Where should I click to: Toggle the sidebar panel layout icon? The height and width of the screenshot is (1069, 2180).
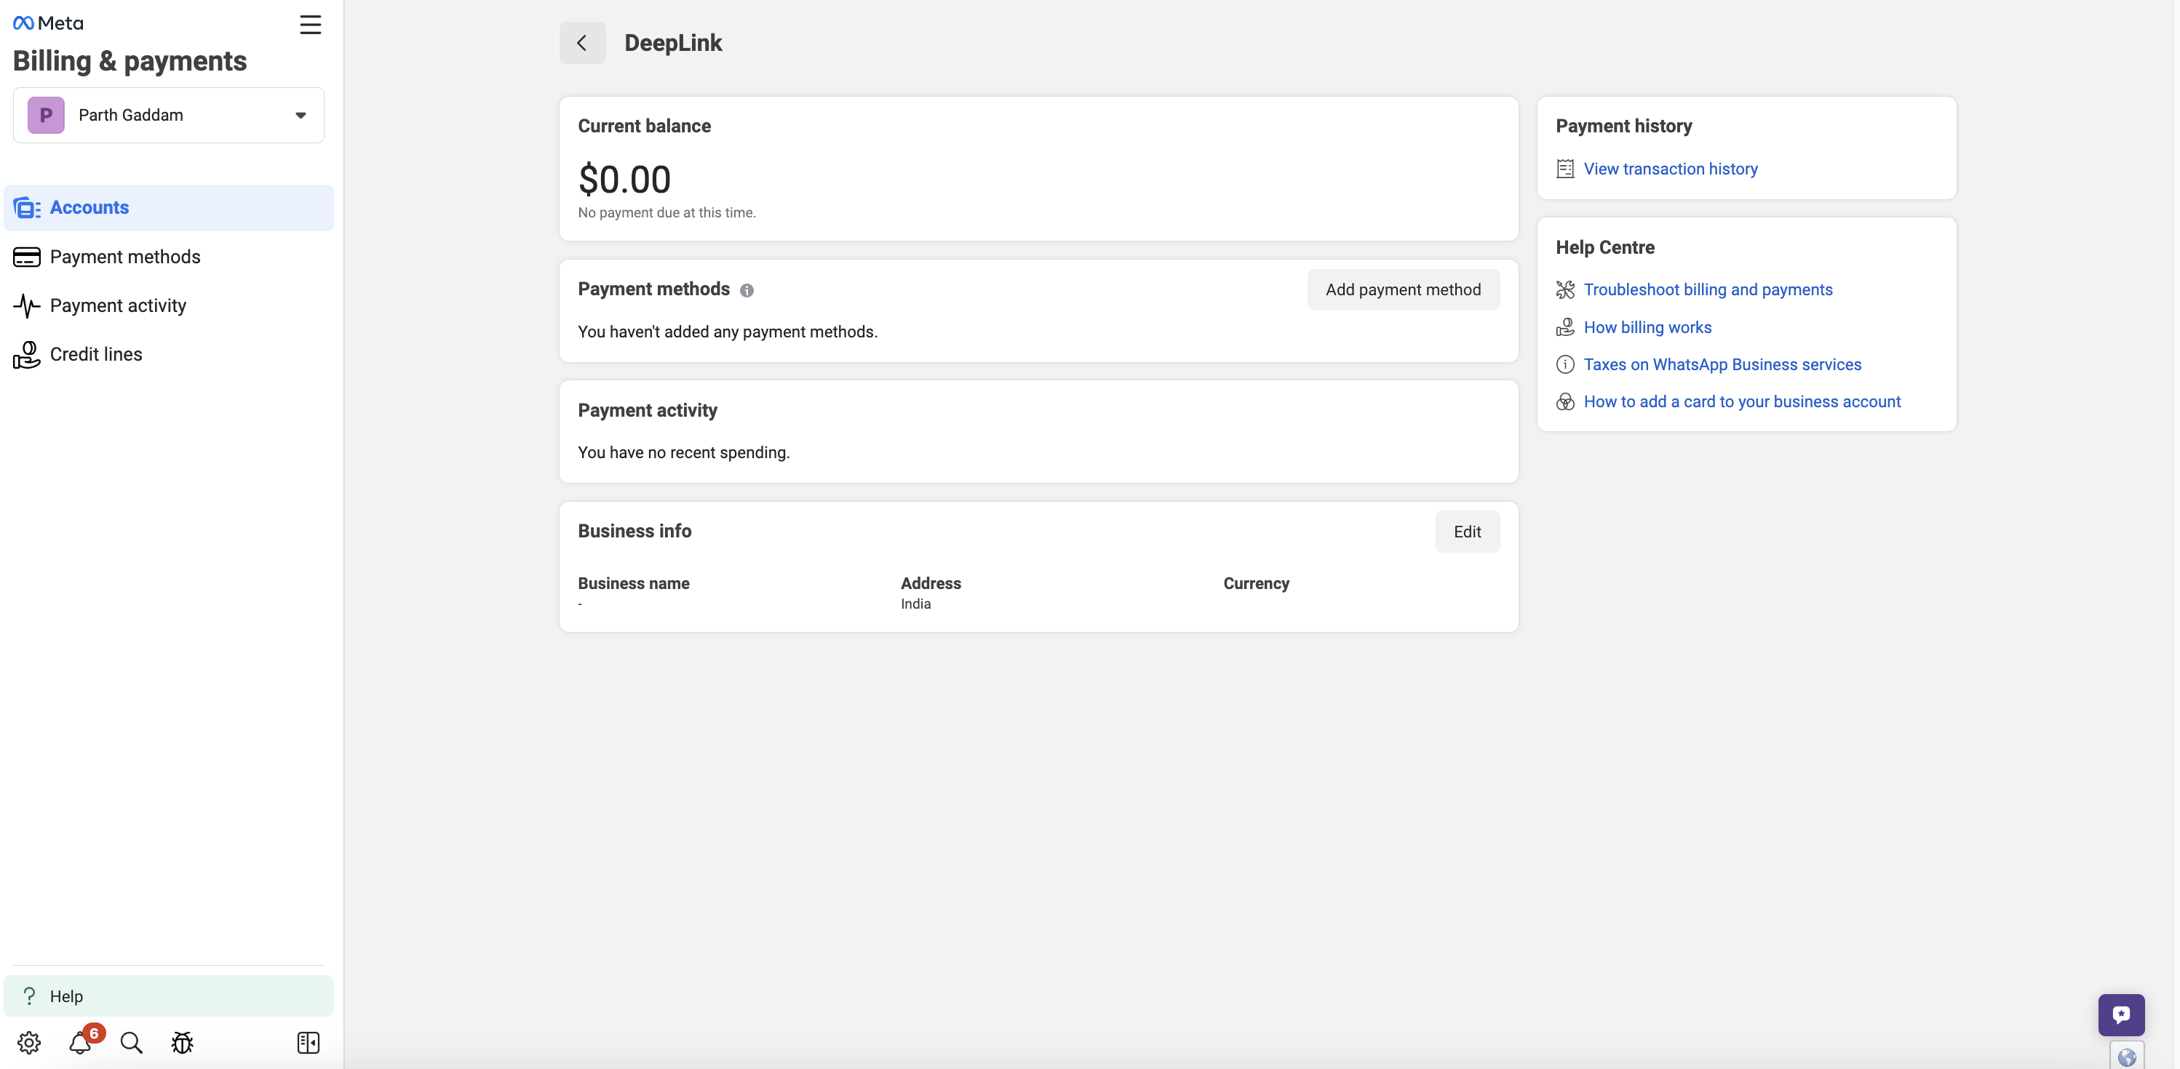tap(308, 1042)
